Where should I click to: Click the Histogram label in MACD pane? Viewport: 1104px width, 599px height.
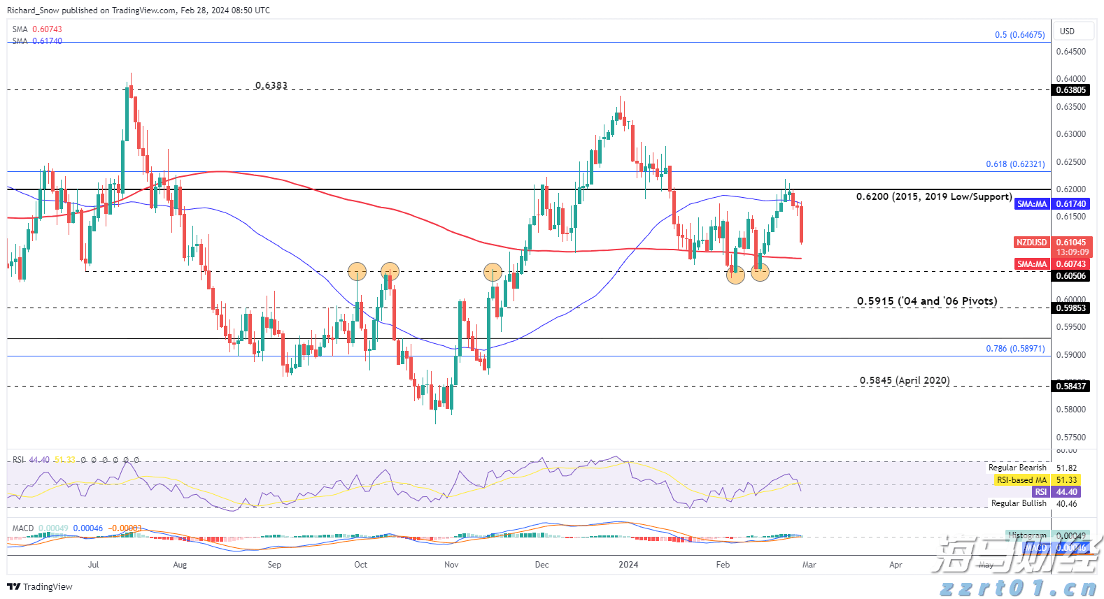[x=1027, y=535]
